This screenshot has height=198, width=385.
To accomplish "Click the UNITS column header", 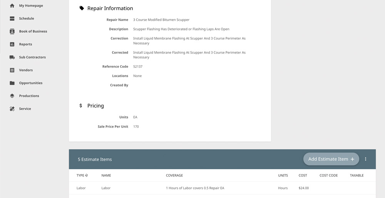I will 283,175.
